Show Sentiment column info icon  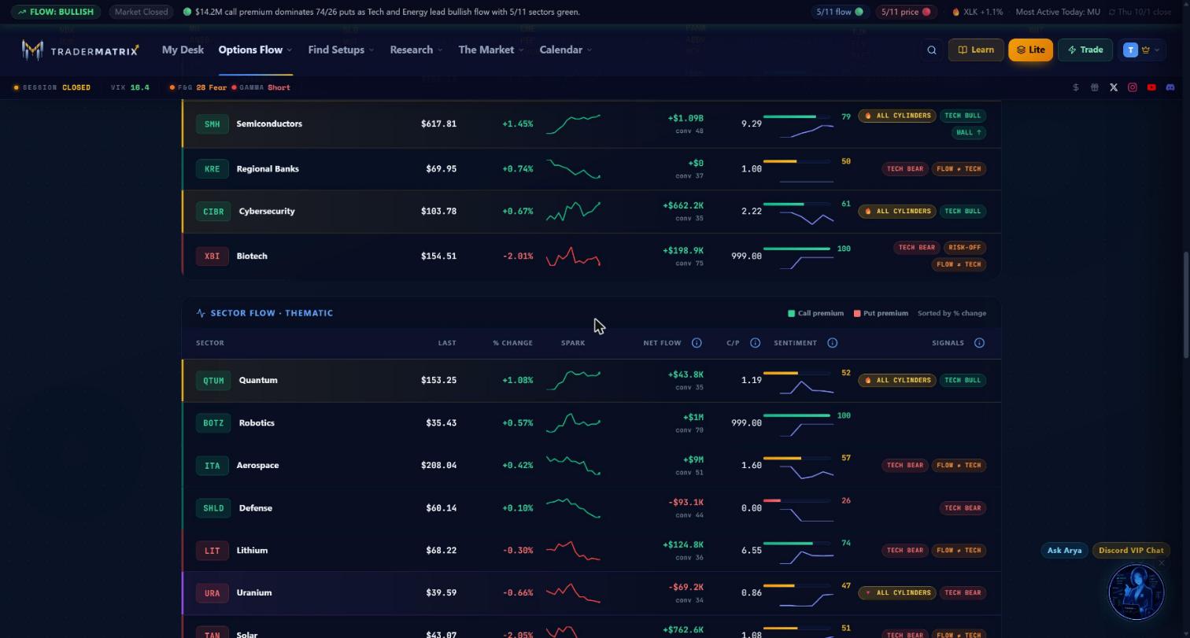[x=832, y=343]
